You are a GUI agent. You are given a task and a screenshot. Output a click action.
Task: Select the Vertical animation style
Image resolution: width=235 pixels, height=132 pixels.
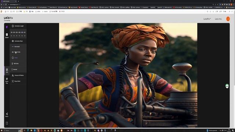[18, 69]
